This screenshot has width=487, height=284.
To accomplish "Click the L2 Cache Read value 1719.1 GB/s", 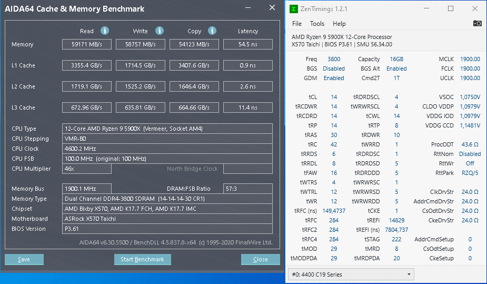I will click(x=87, y=86).
